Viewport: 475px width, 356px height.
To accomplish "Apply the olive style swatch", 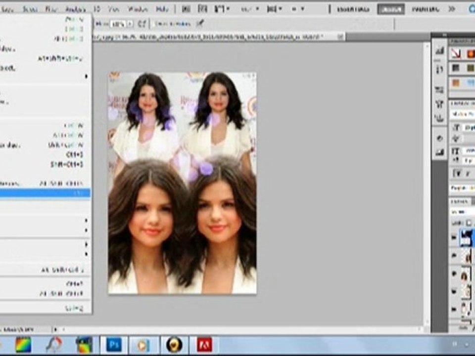I will [470, 68].
